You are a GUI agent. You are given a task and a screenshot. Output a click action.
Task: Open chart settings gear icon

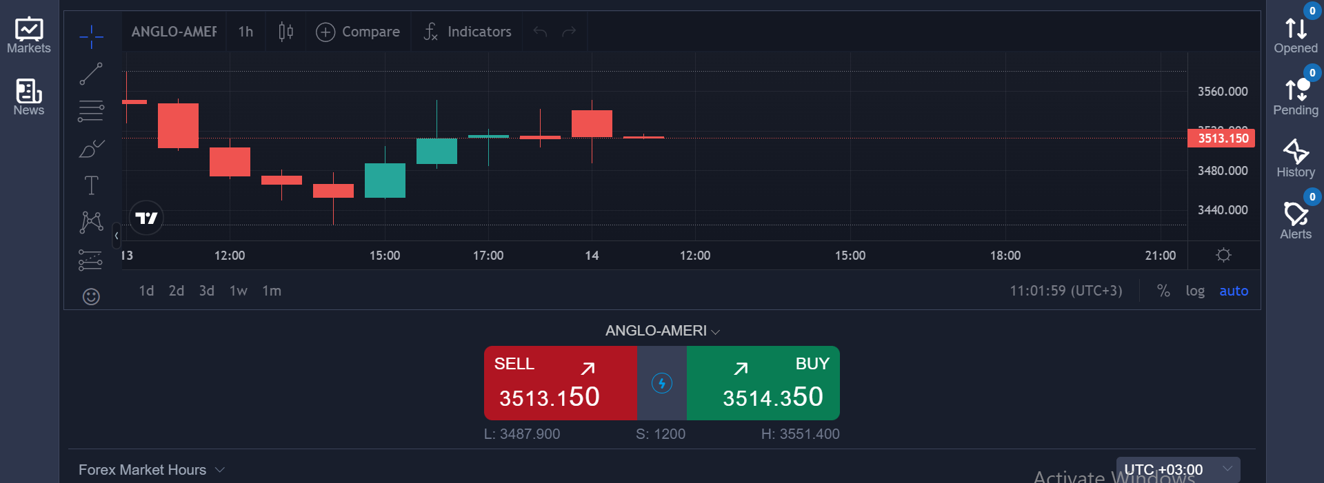point(1223,255)
